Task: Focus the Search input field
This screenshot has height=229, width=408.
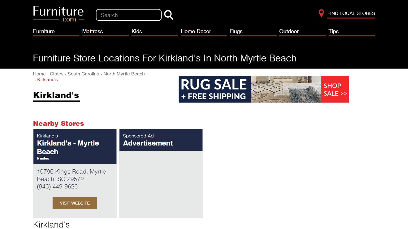Action: click(129, 15)
